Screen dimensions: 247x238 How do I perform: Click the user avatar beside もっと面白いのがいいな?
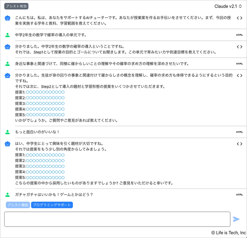(x=8, y=132)
